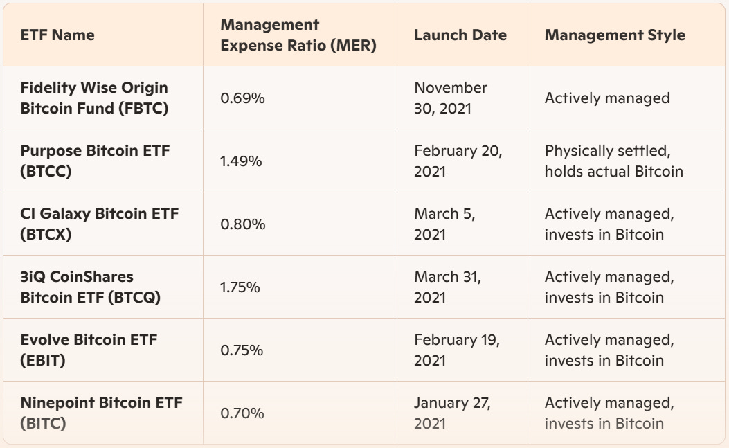Click the February 20, 2021 launch date
This screenshot has width=729, height=448.
click(x=458, y=161)
